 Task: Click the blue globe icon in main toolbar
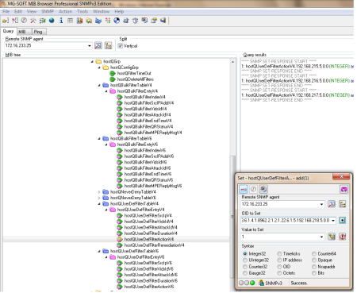[52, 21]
